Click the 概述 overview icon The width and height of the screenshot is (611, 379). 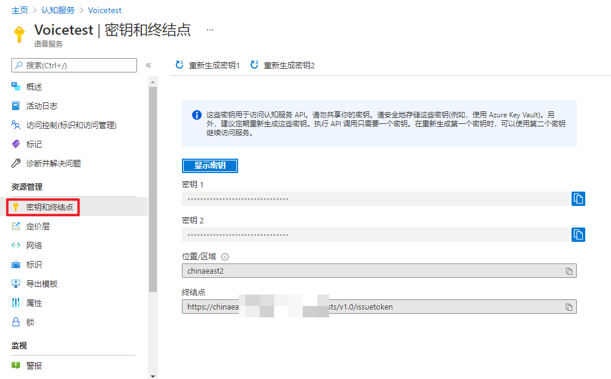(16, 87)
